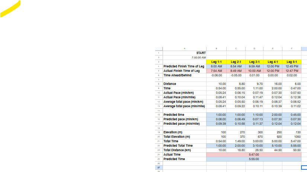Select column D header
This screenshot has height=172, width=307.
(x=255, y=48)
